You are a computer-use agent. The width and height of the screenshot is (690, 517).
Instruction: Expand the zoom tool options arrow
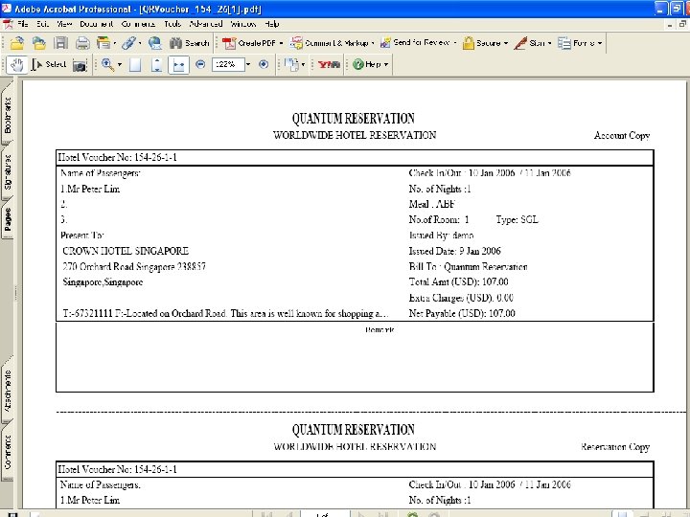click(x=120, y=65)
